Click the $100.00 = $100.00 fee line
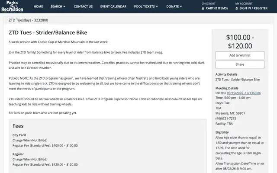The image size is (277, 173). point(45,145)
